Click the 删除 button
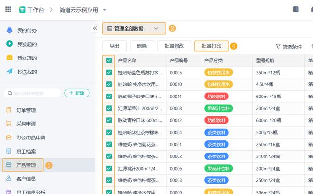Viewport: 313px width, 194px height. point(142,46)
